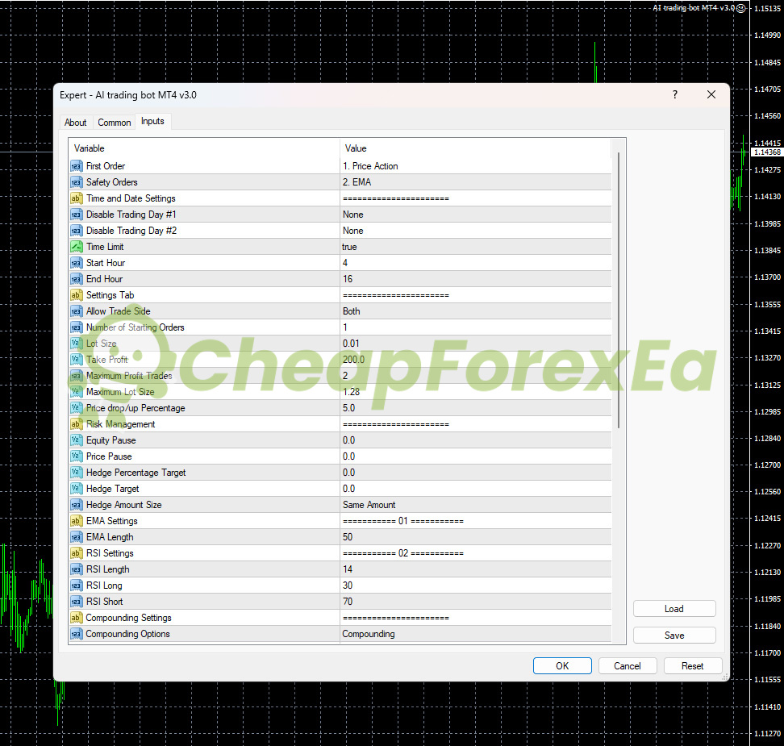Toggle the Time Limit true value

tap(475, 247)
